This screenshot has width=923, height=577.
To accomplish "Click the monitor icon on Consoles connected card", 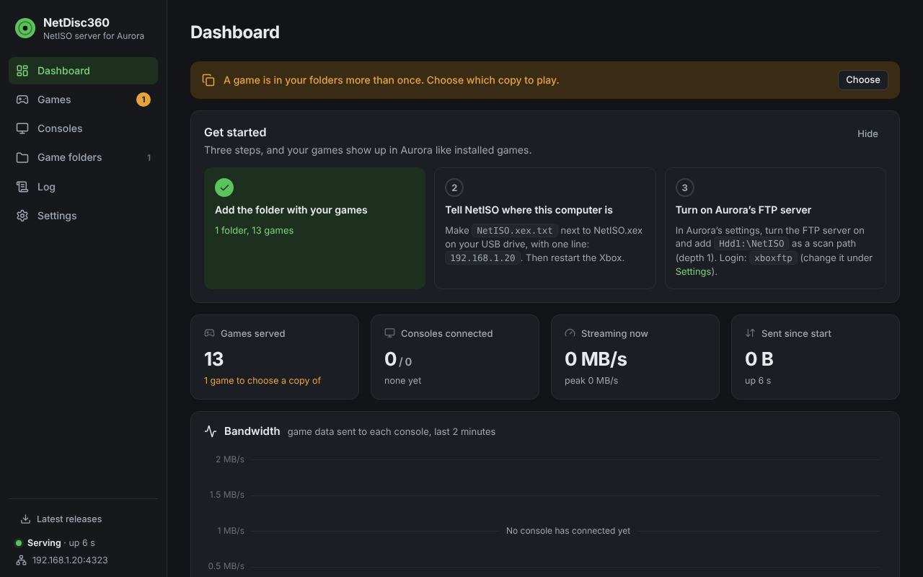I will pos(389,333).
